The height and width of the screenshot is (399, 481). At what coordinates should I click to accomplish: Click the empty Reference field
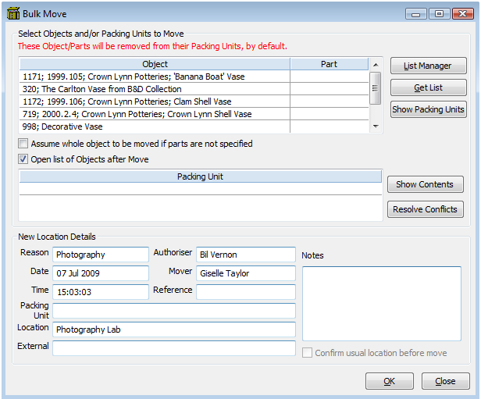click(246, 292)
